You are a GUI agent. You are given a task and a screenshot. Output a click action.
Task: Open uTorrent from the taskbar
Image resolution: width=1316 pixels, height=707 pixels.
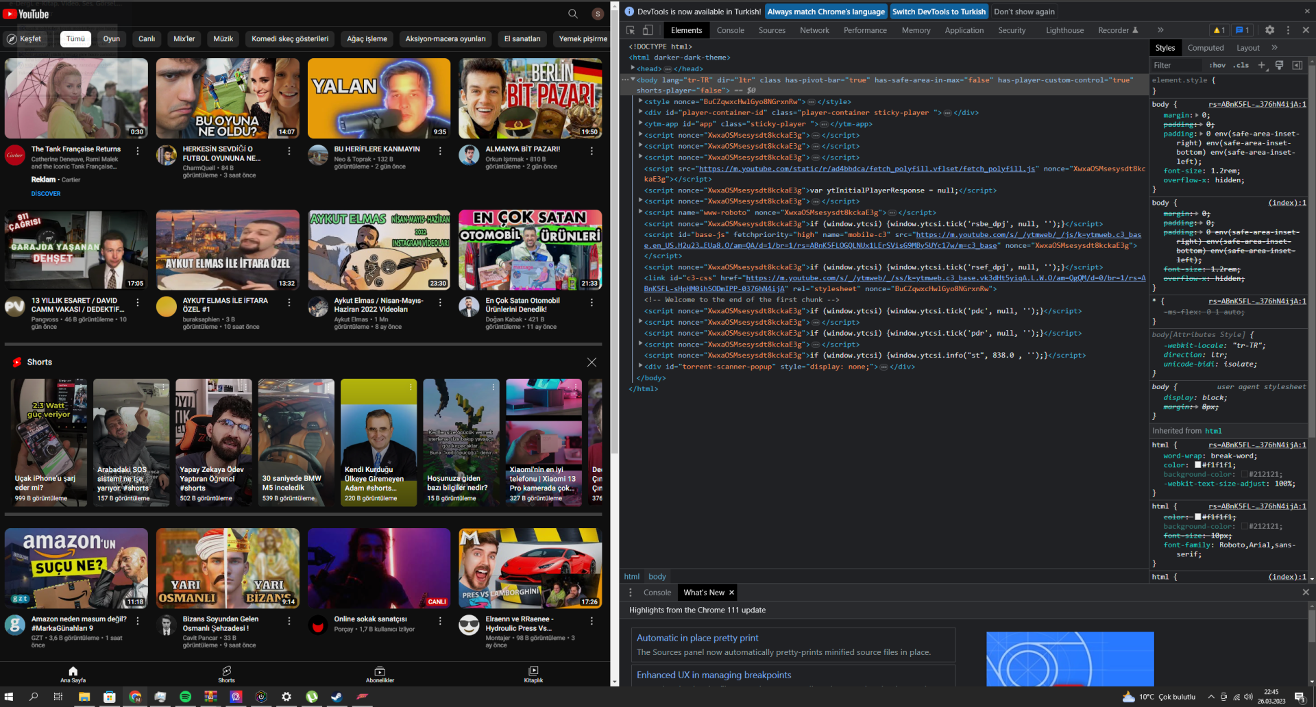[x=312, y=697]
